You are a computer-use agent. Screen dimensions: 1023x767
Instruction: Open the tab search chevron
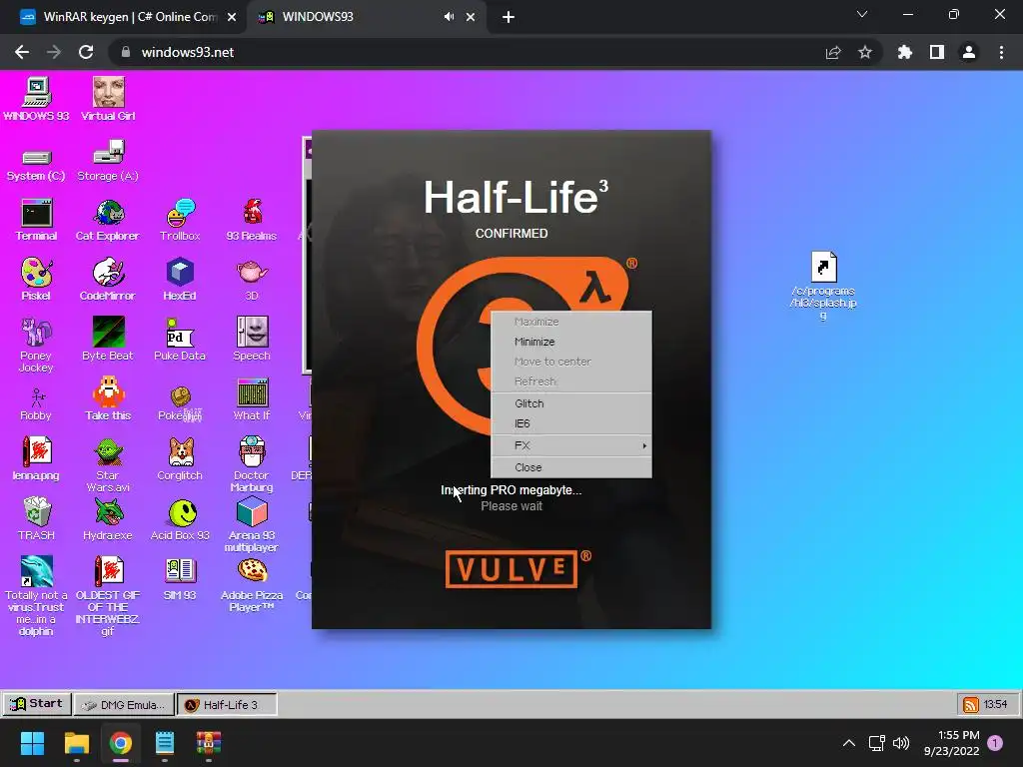point(862,14)
